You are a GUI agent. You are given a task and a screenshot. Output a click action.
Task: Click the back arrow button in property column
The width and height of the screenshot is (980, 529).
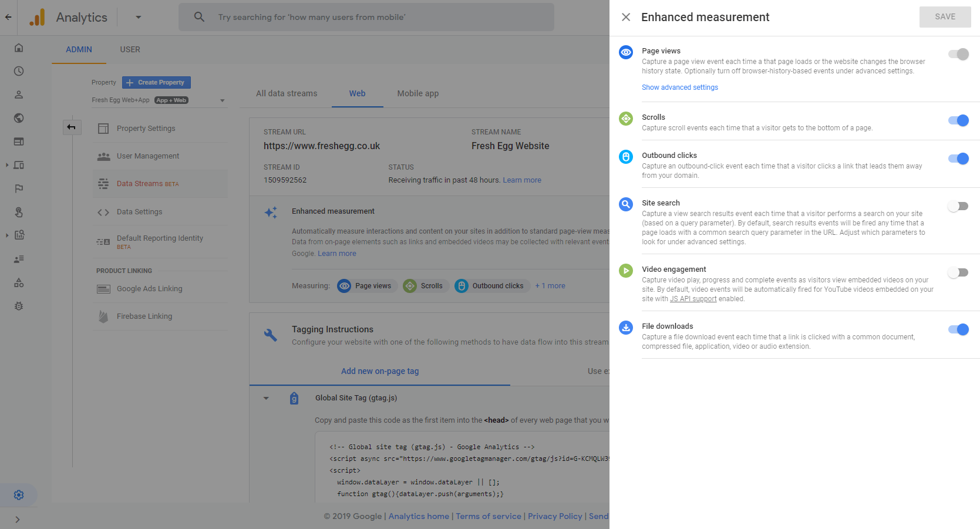click(x=72, y=127)
